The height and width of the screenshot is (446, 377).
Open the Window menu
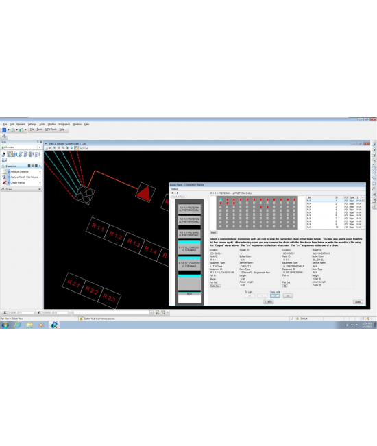77,124
